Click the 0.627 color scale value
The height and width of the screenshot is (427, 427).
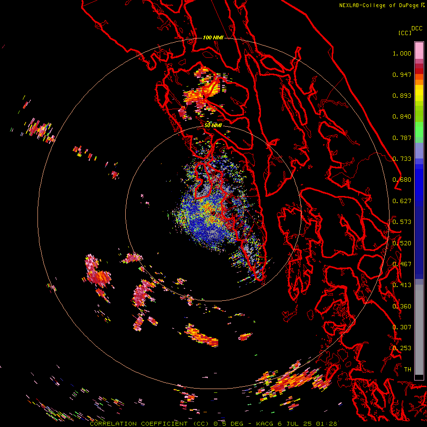tap(402, 201)
